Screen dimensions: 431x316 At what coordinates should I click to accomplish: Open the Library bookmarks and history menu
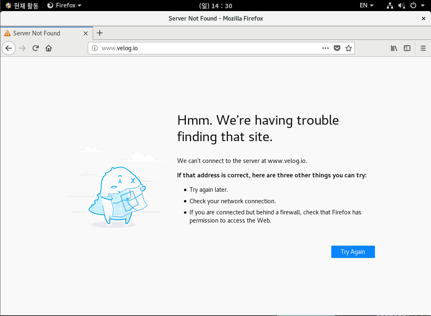tap(394, 48)
